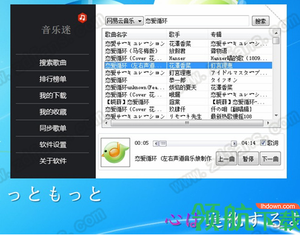This screenshot has height=235, width=300.
Task: Select the row with singer 禁一郎
Action: (x=188, y=80)
